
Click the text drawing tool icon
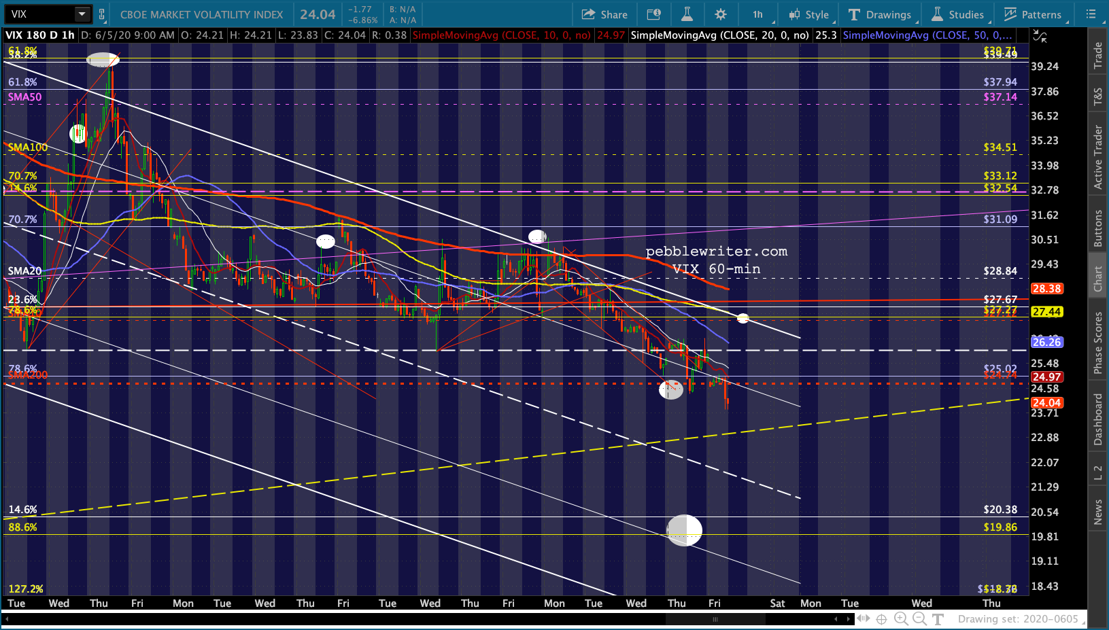[938, 618]
